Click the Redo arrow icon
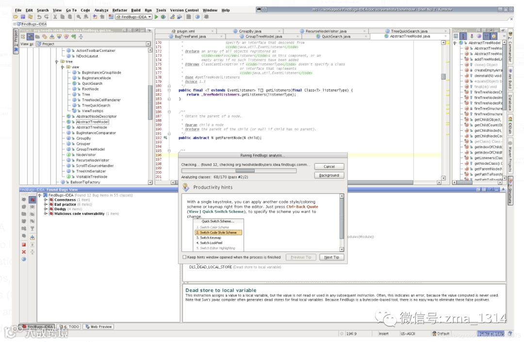 [47, 16]
